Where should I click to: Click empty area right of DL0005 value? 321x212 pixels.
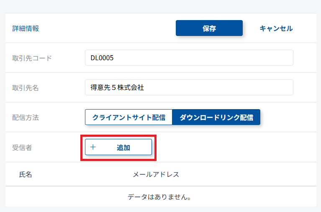coord(209,58)
